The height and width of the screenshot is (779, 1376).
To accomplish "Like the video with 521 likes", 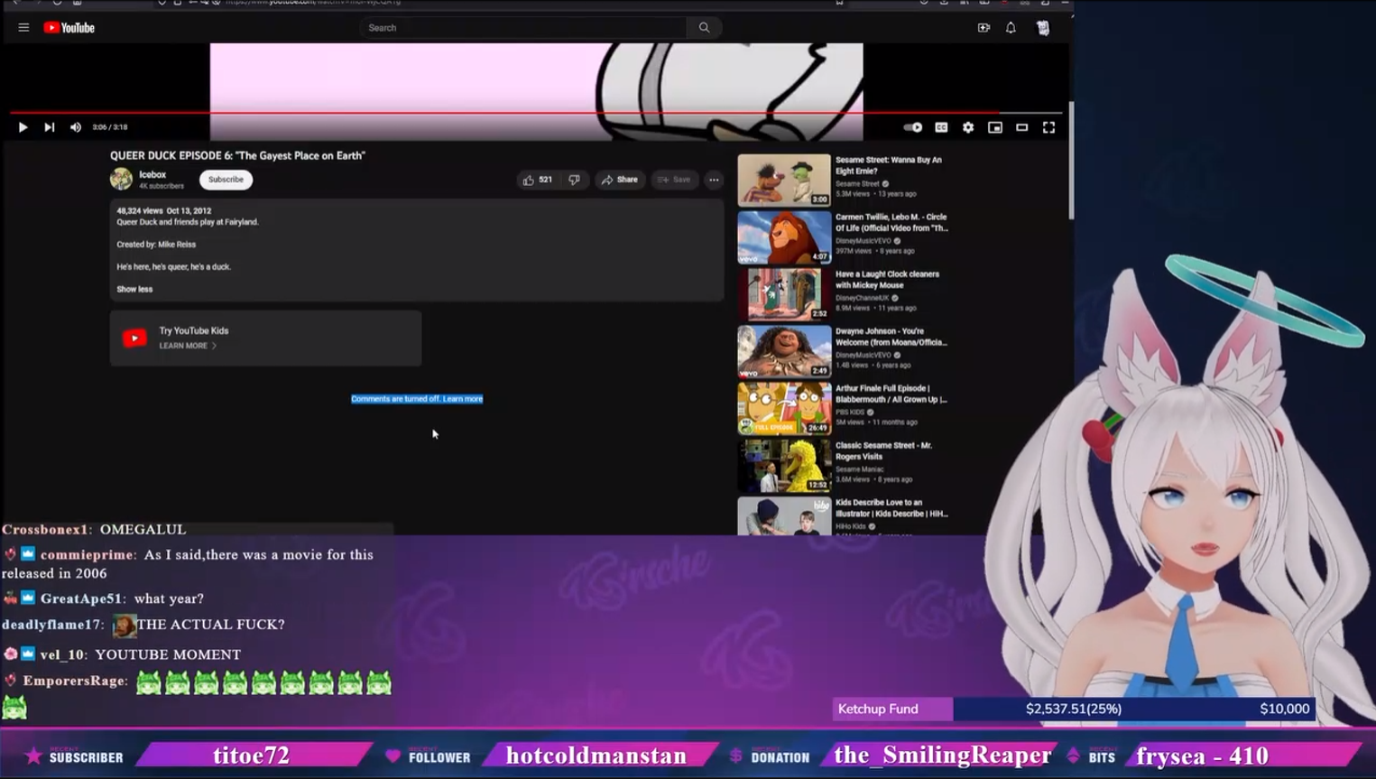I will pyautogui.click(x=537, y=180).
